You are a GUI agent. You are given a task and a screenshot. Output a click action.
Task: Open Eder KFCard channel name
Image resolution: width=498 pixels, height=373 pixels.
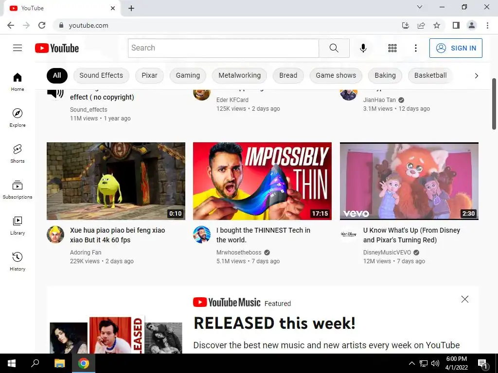coord(232,100)
